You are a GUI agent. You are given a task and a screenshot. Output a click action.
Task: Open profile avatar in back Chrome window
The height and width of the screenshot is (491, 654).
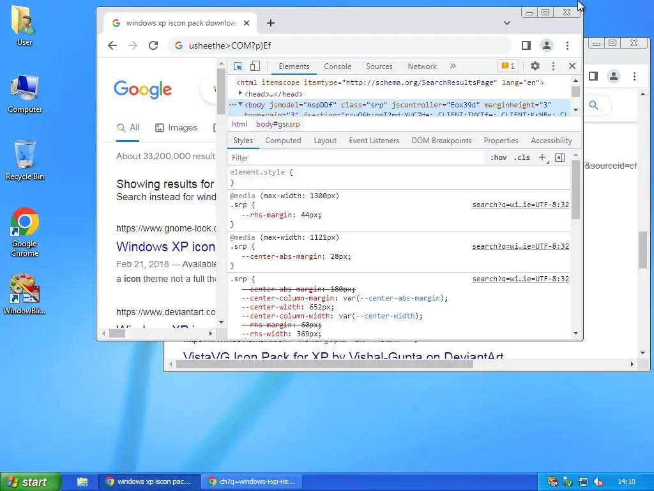point(614,76)
